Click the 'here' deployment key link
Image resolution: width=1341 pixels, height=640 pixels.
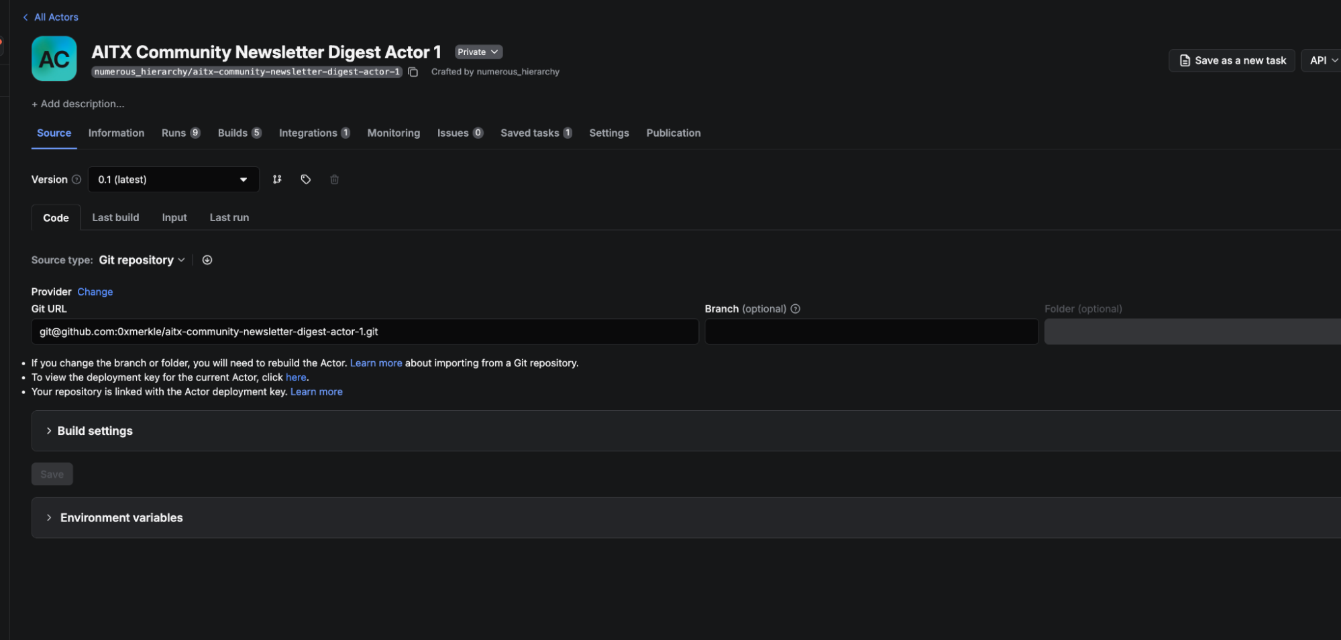point(296,377)
